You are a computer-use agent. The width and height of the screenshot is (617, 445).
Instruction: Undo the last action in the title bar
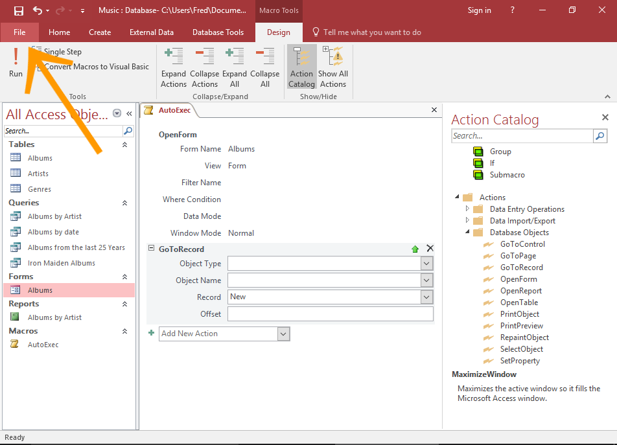pyautogui.click(x=38, y=10)
